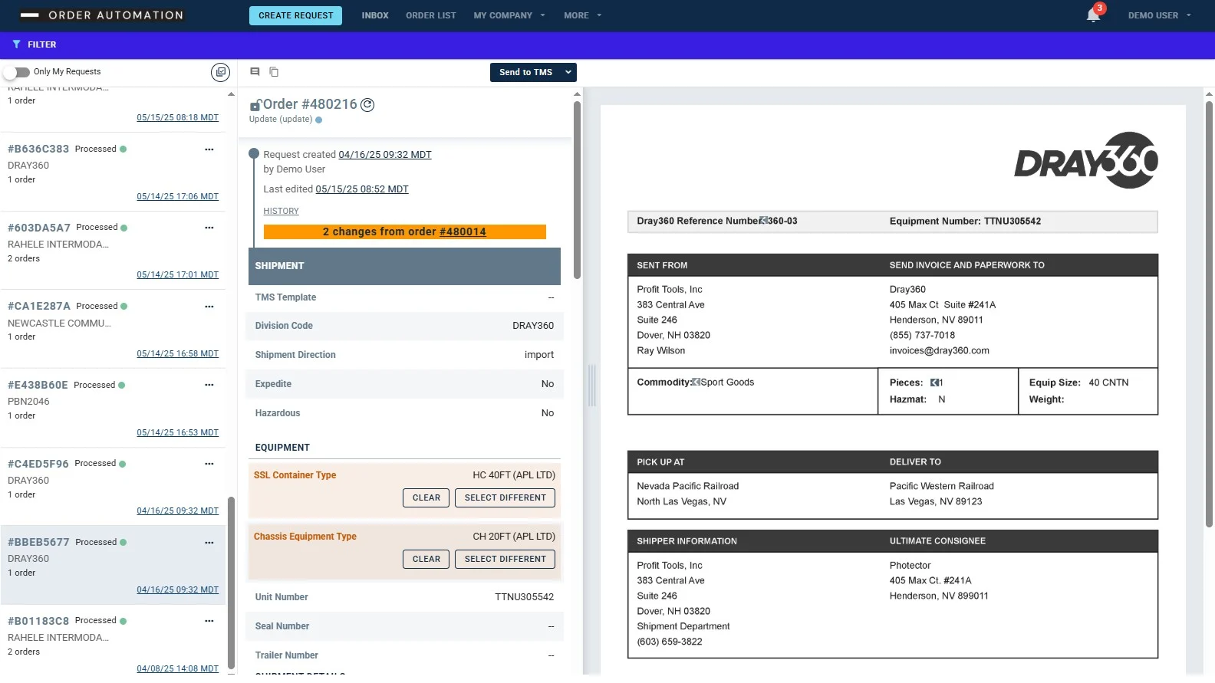
Task: Click the order details scrollbar
Action: [577, 190]
